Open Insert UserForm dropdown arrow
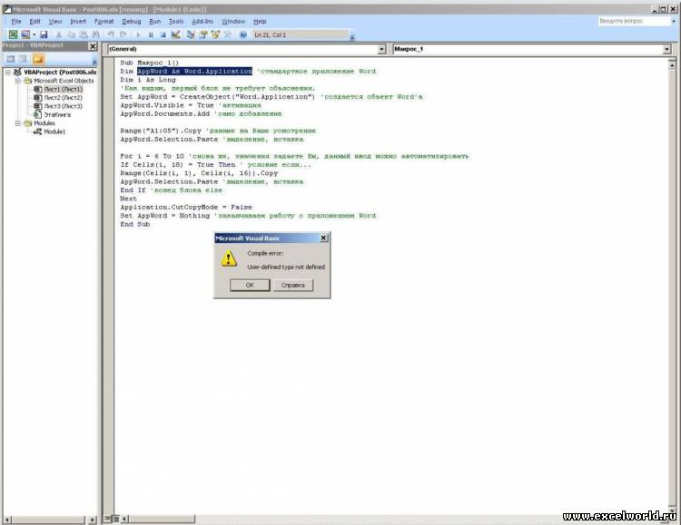The width and height of the screenshot is (681, 525). [x=34, y=34]
